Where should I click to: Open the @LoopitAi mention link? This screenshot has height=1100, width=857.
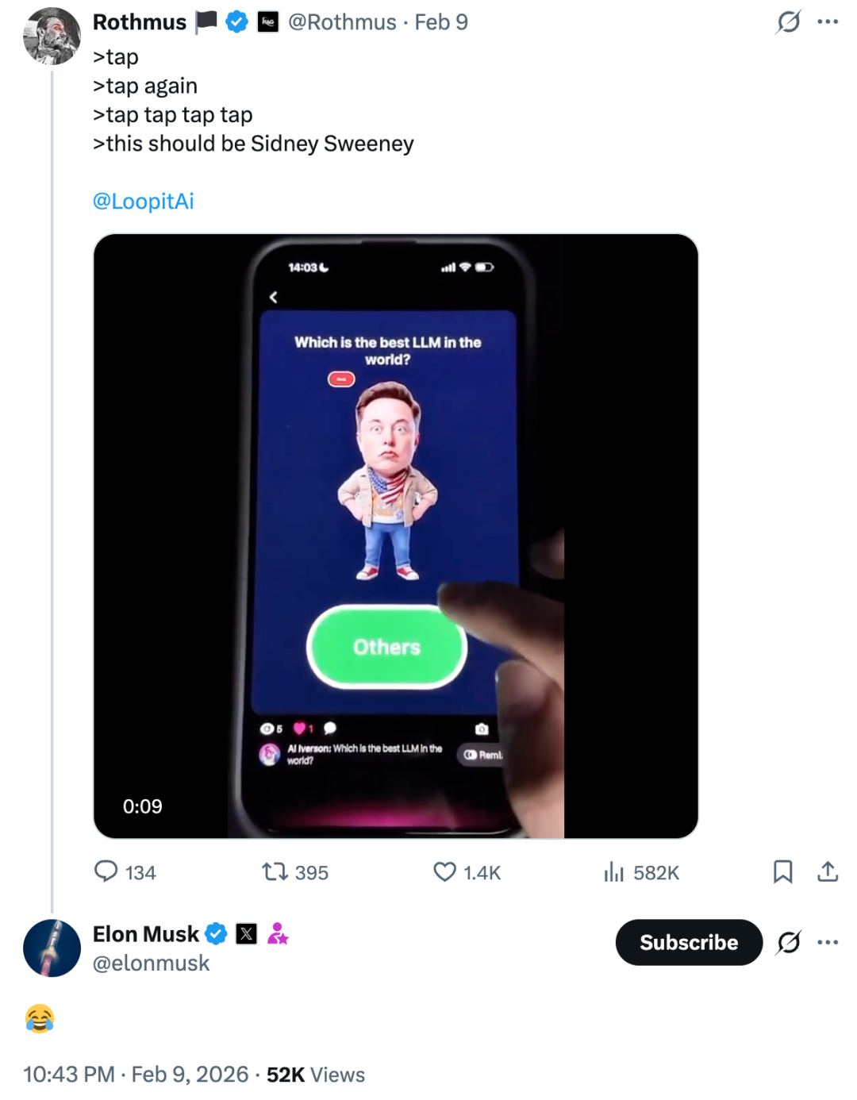coord(144,201)
